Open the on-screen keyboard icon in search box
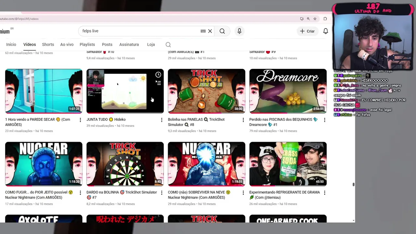 tap(203, 31)
